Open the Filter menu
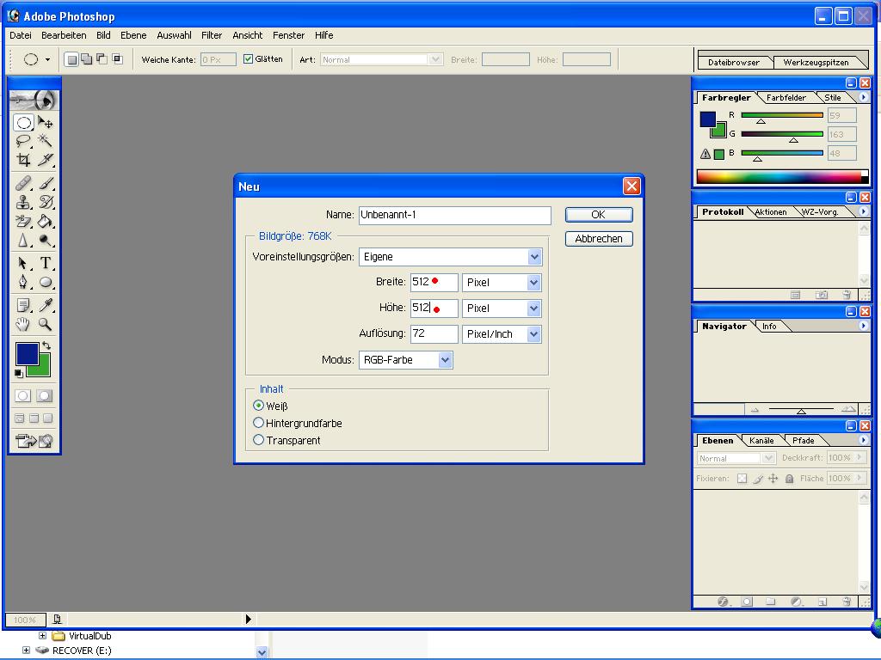 click(x=212, y=35)
